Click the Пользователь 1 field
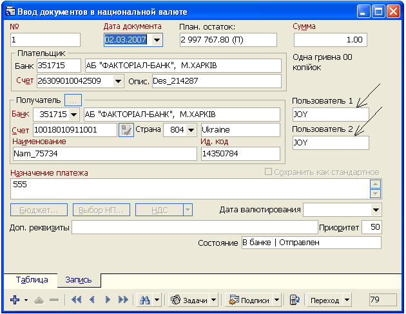The height and width of the screenshot is (314, 406). point(331,115)
